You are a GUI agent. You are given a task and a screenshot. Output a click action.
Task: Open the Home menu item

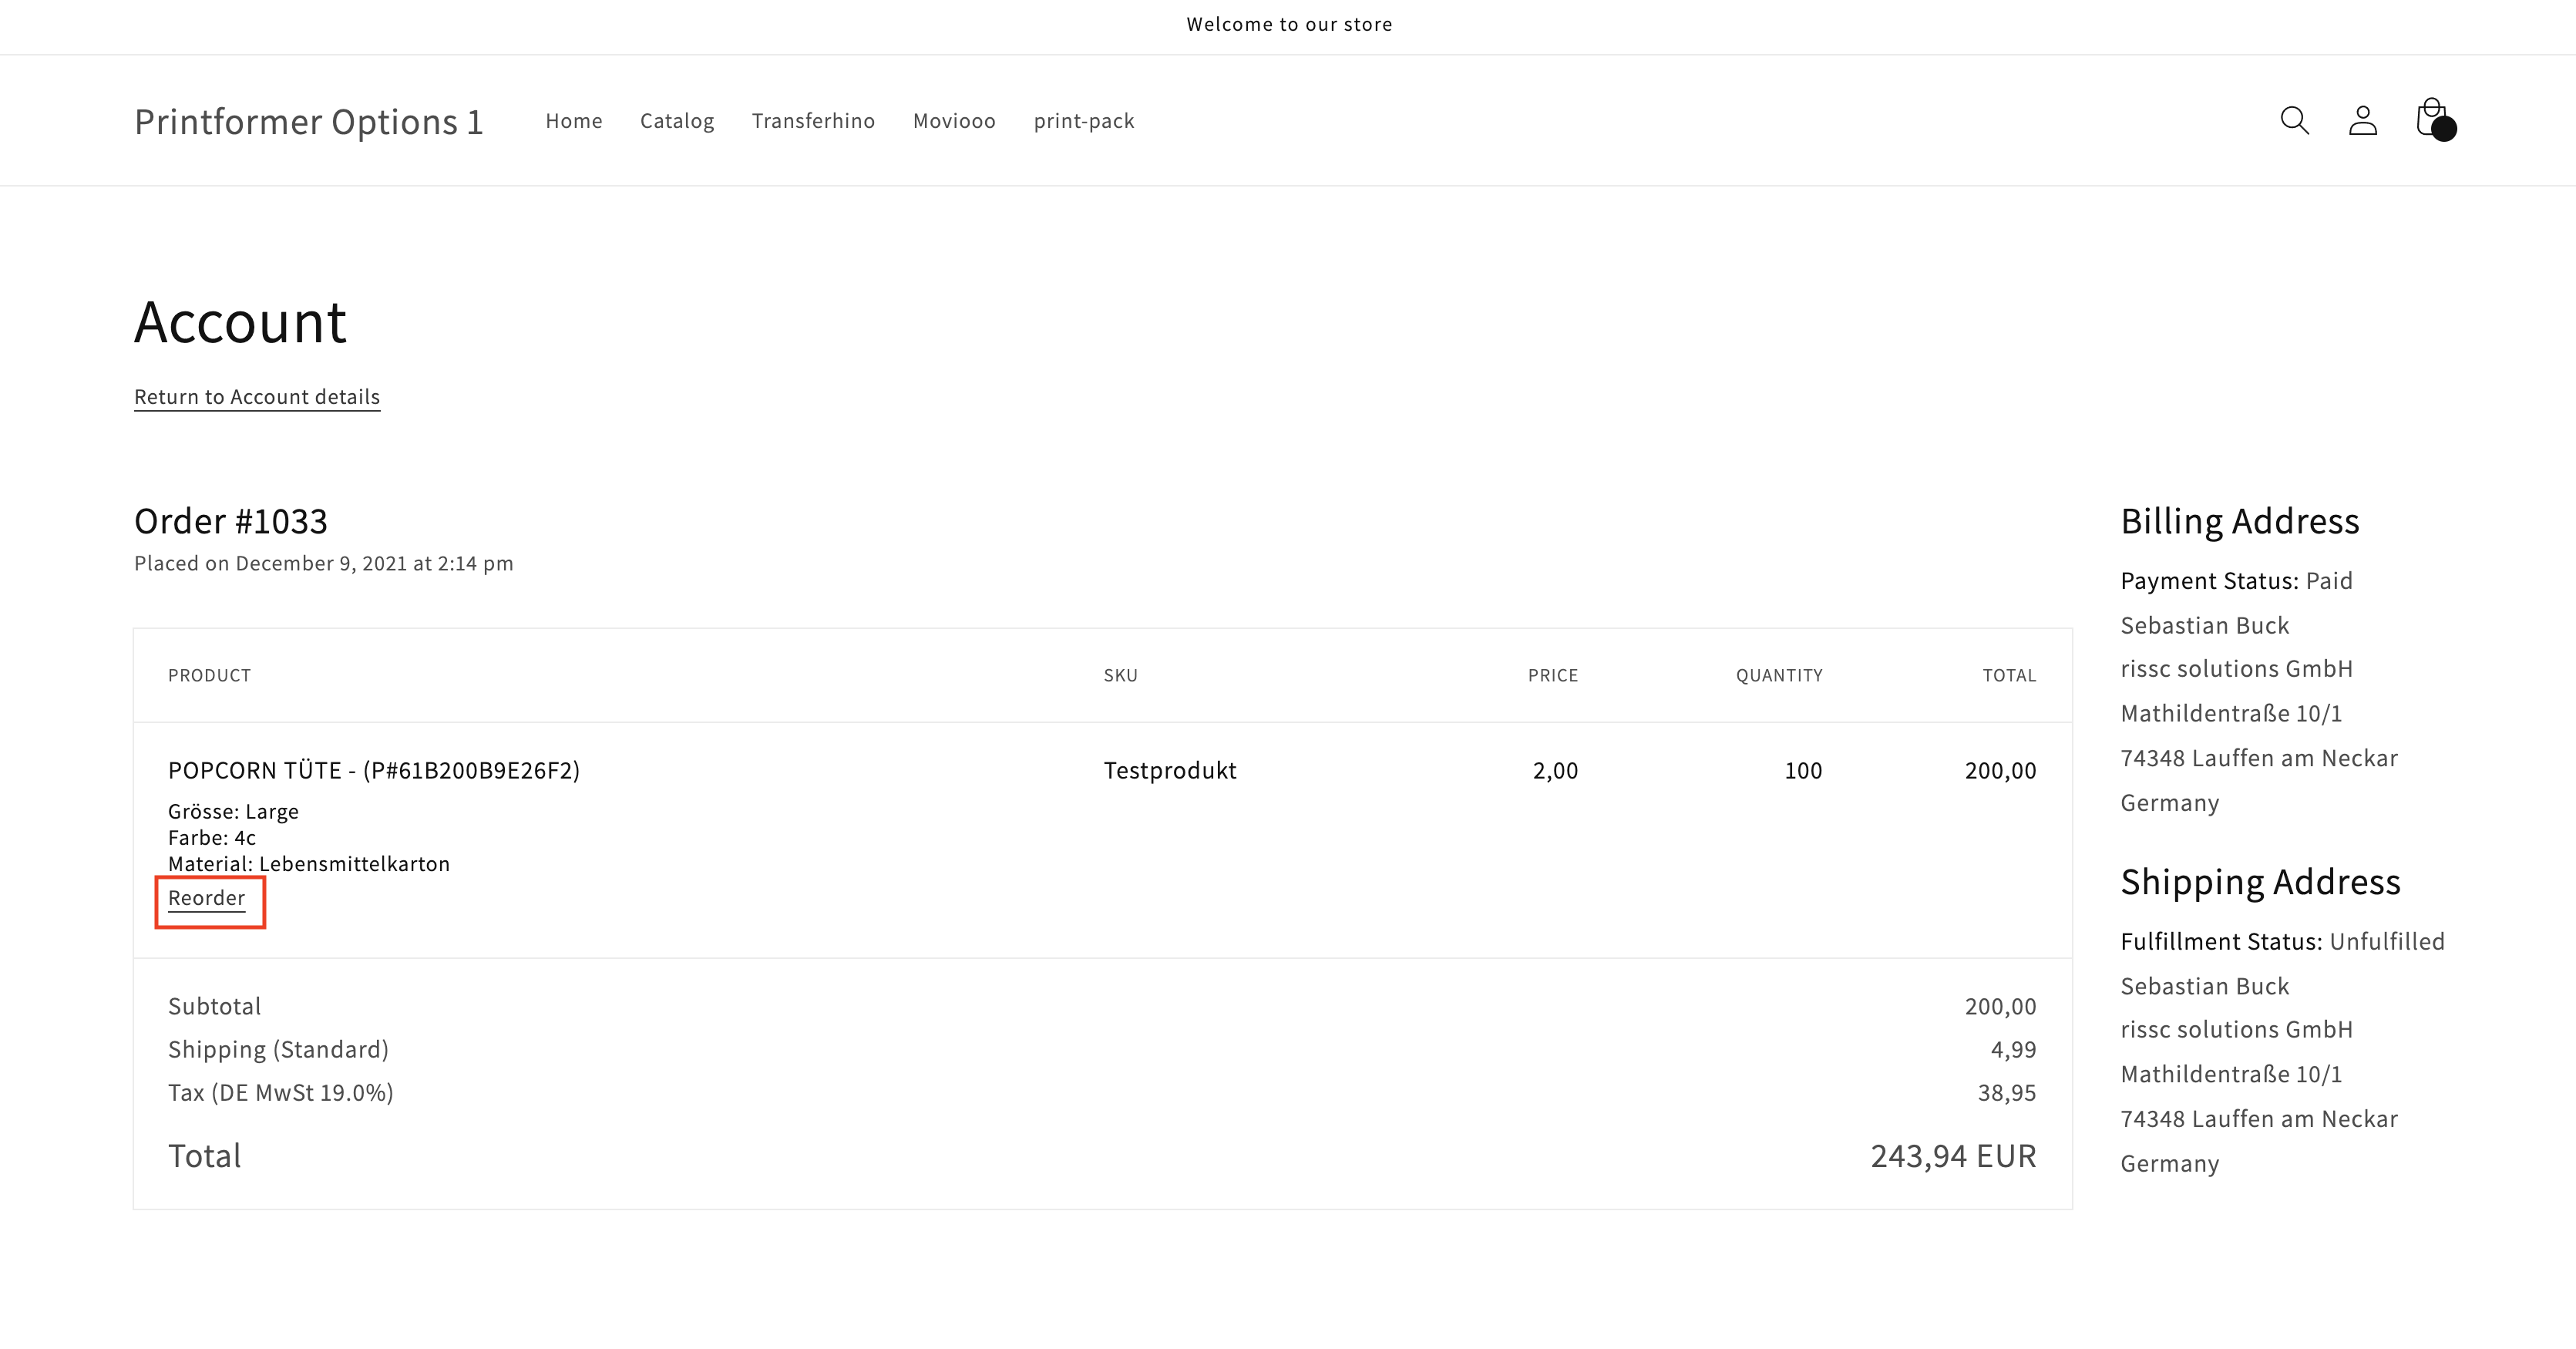click(x=574, y=121)
